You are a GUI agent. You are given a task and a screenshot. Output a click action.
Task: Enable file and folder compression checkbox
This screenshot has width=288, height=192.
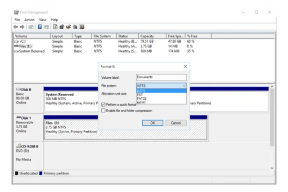tap(103, 111)
